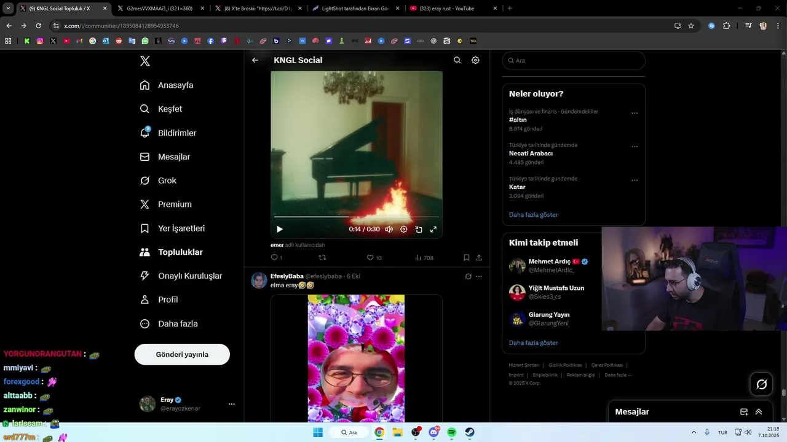Expand the Mesajlar drawer

click(759, 412)
